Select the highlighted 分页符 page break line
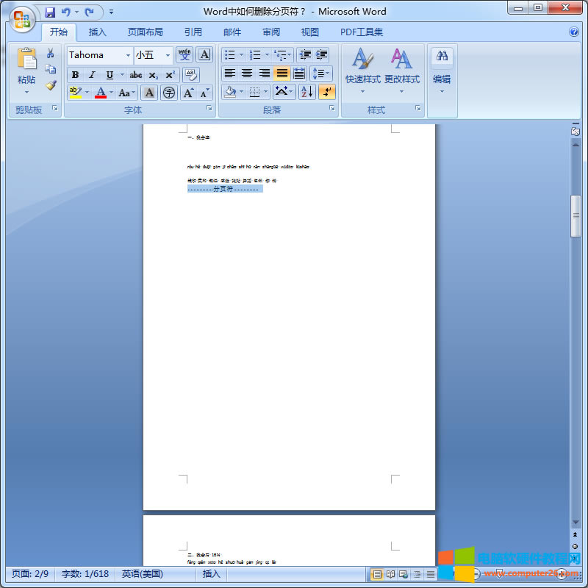588x588 pixels. pyautogui.click(x=225, y=189)
